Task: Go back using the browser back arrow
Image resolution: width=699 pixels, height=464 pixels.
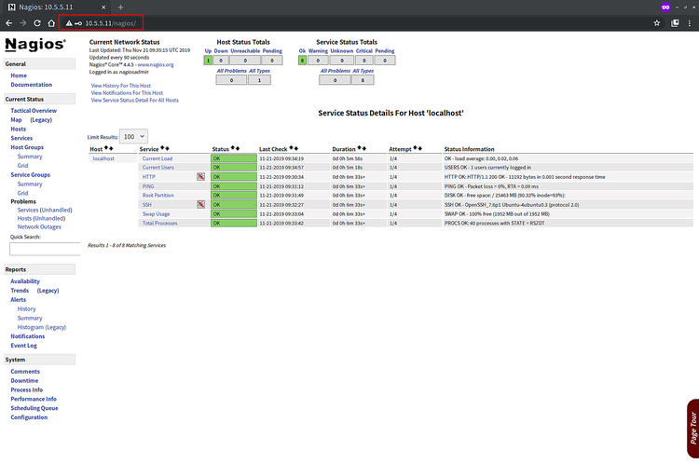Action: point(9,22)
